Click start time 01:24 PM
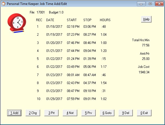The height and width of the screenshot is (125, 165). click(73, 59)
